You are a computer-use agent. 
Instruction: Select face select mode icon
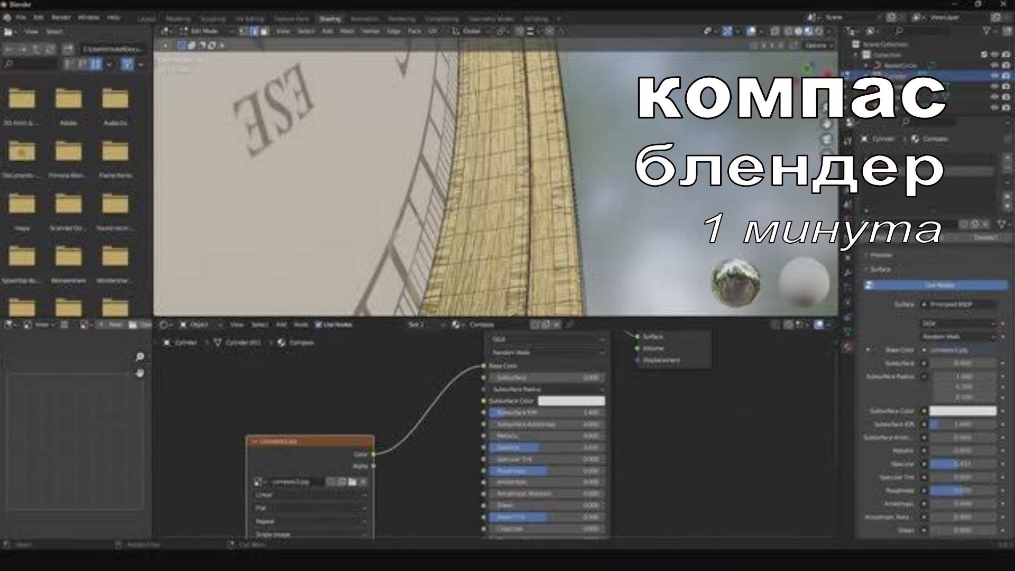(x=265, y=31)
